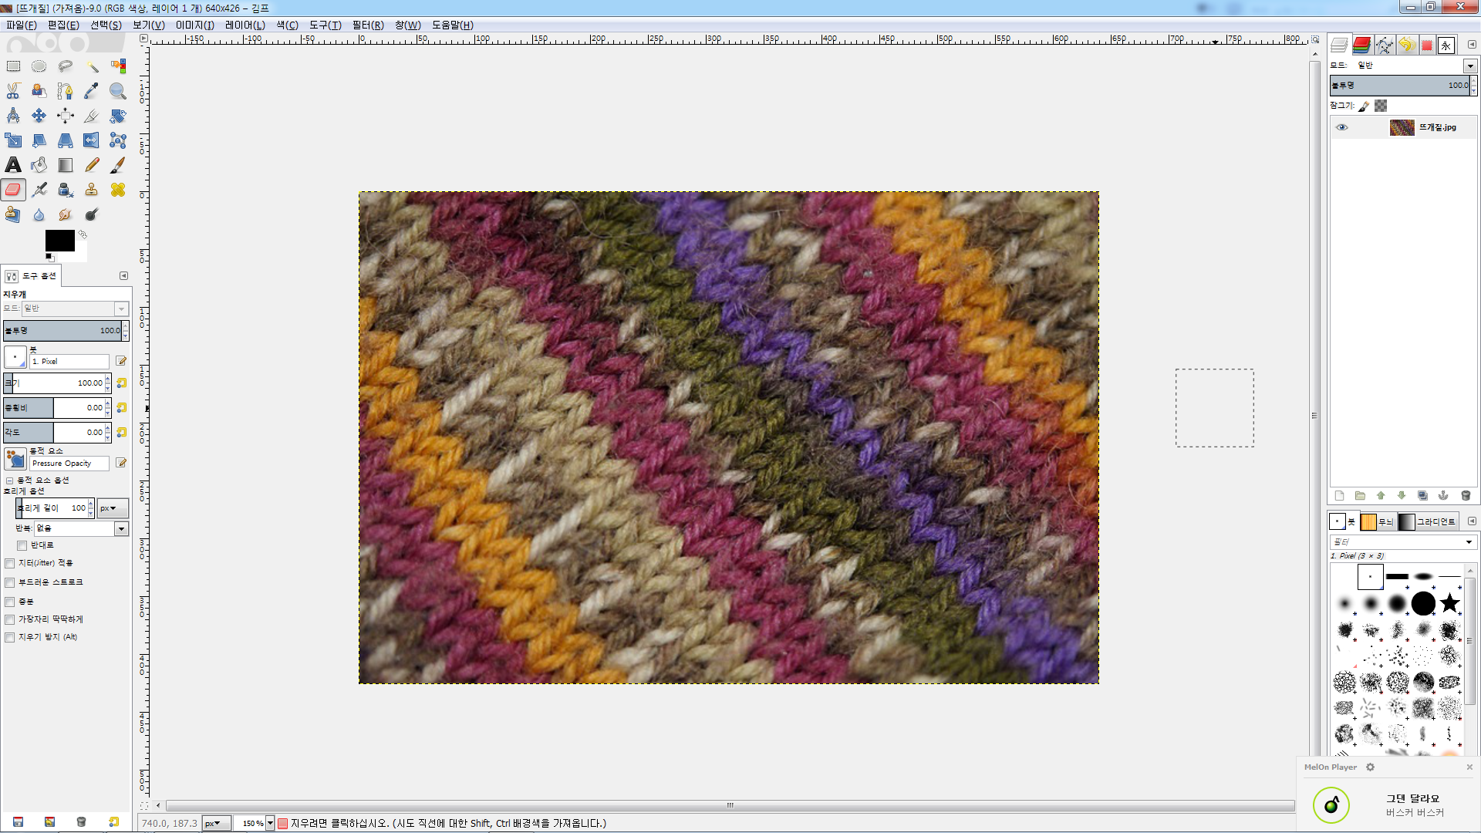Select the Move tool

click(39, 116)
